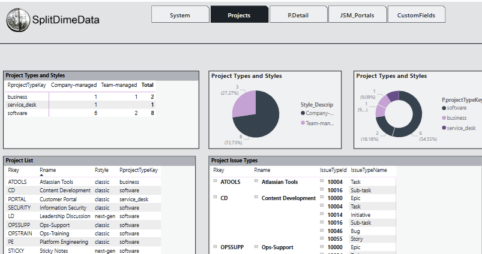
Task: Collapse issue type 10046 Bug row
Action: click(322, 230)
